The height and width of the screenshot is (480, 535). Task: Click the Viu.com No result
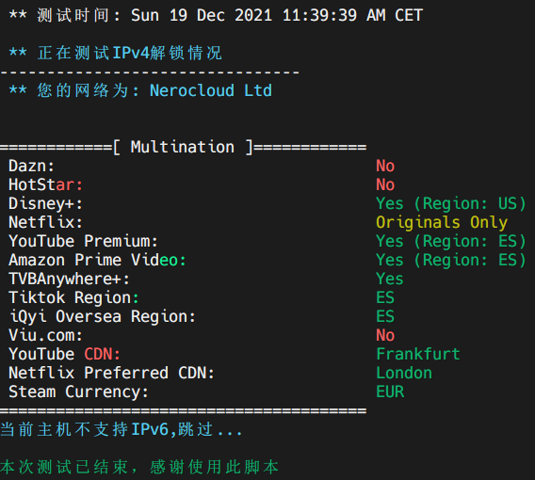point(385,335)
